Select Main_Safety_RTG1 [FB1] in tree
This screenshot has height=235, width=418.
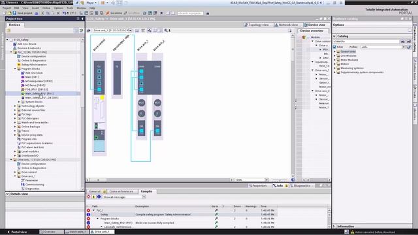point(39,93)
